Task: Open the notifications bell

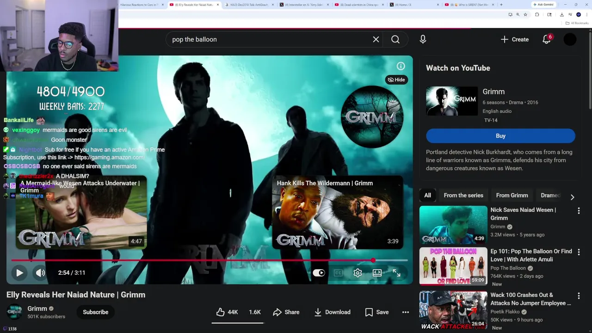Action: [x=547, y=39]
